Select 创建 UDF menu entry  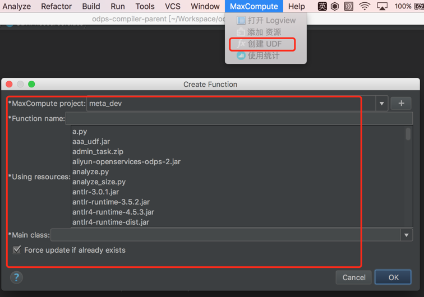(266, 44)
